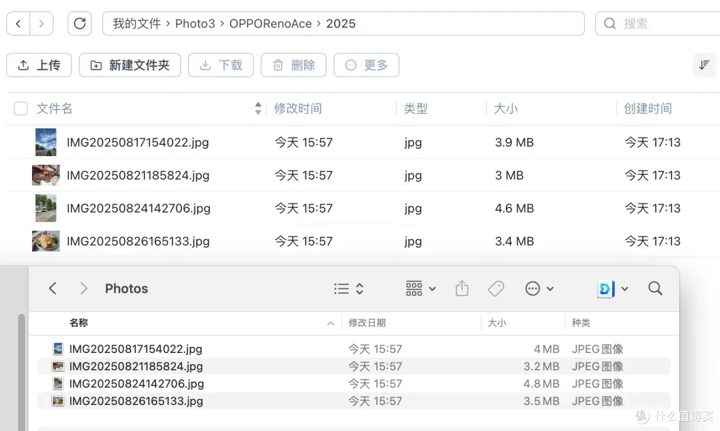
Task: Click the Finder search magnifier icon
Action: pyautogui.click(x=655, y=289)
